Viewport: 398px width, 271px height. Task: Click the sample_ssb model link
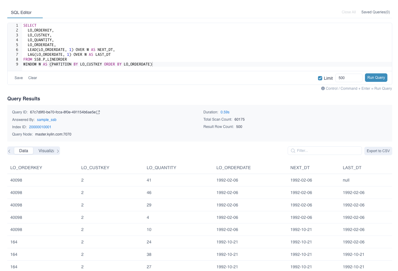pos(47,120)
